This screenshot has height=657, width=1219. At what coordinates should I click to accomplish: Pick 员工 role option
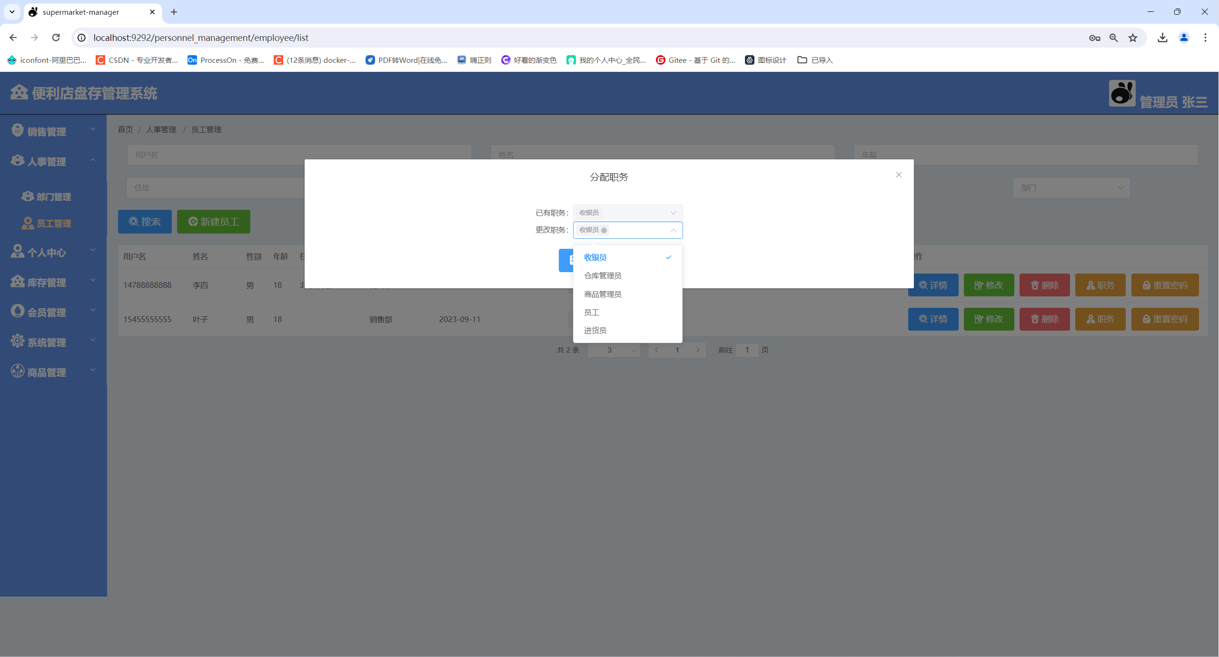point(627,312)
